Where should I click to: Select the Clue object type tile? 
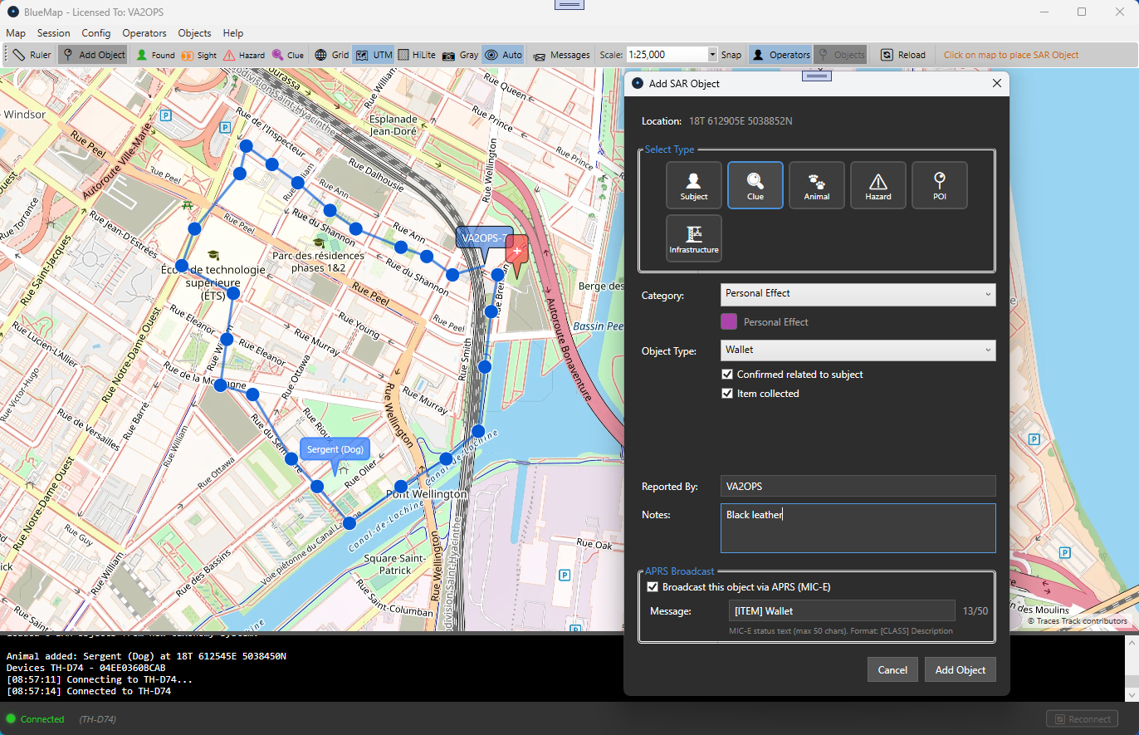pyautogui.click(x=755, y=185)
